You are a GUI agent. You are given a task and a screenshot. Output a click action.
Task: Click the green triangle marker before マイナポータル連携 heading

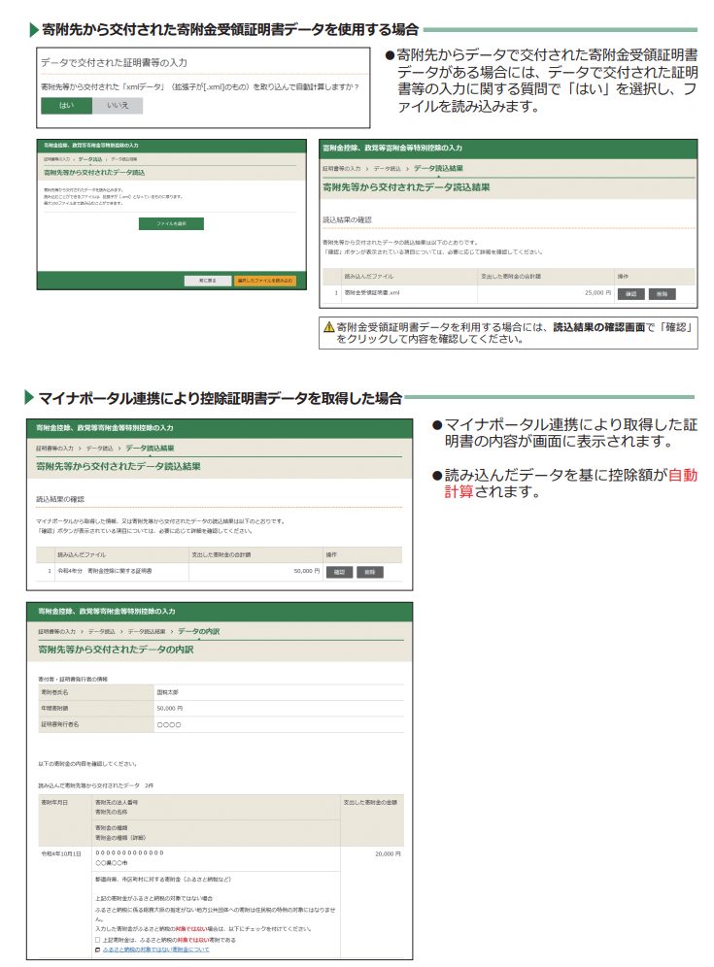tap(29, 398)
